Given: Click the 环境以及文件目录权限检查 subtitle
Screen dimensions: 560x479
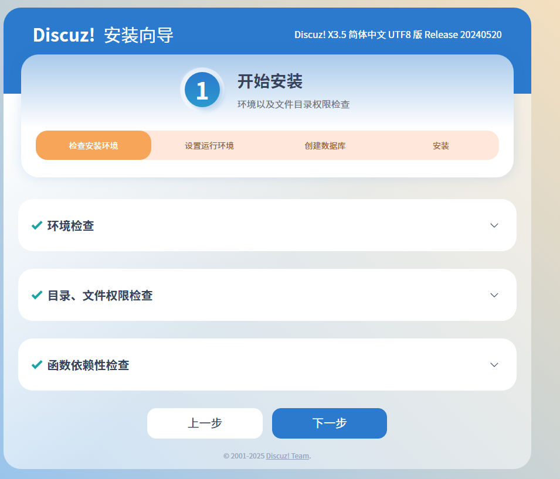Looking at the screenshot, I should coord(294,104).
